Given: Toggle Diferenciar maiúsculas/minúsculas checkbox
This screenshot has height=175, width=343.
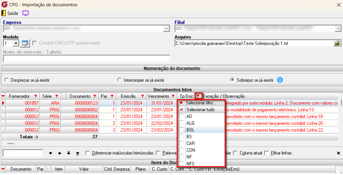Looking at the screenshot, I should [x=88, y=153].
